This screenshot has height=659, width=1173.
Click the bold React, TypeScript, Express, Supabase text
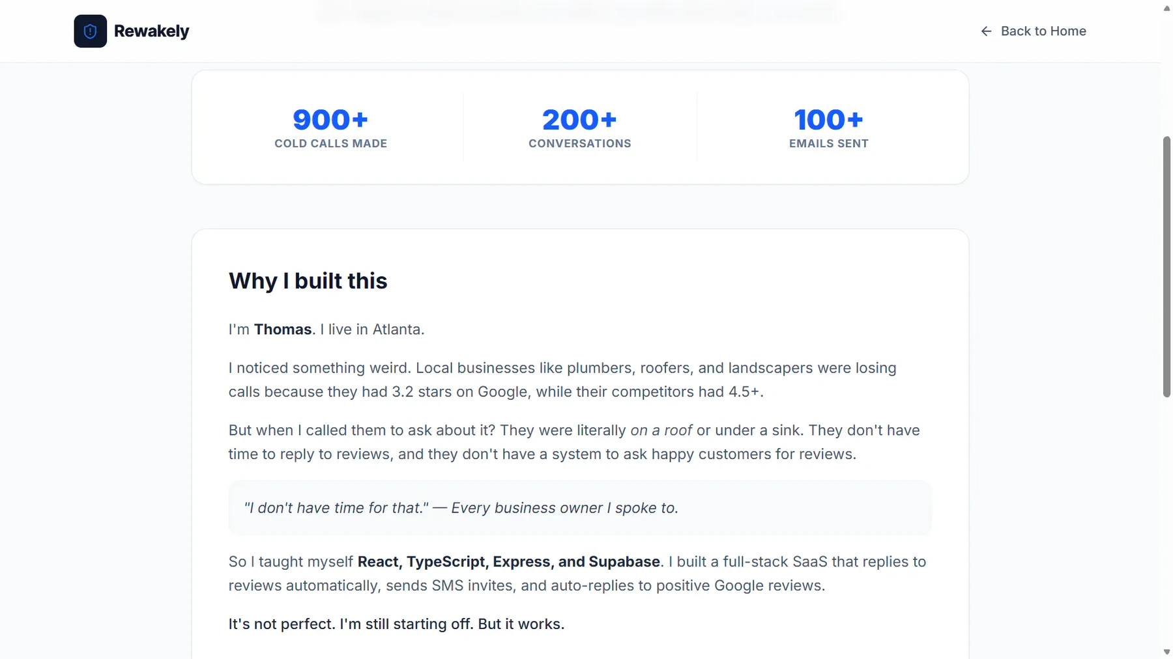click(508, 562)
